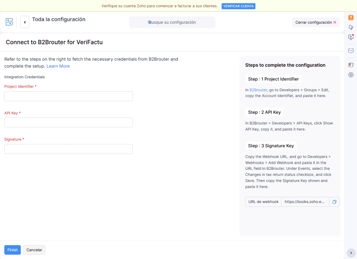This screenshot has height=259, width=357.
Task: Open the colorful documents icon in sidebar
Action: point(351,65)
